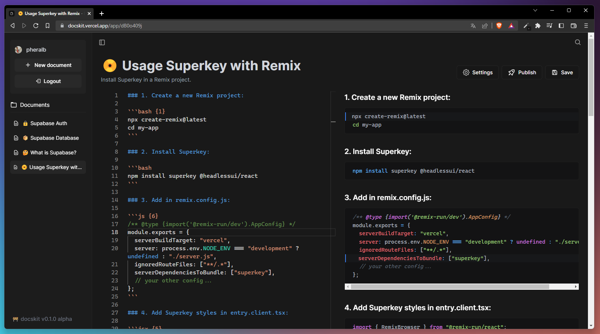Click the horizontal scrollbar right arrow
This screenshot has width=600, height=334.
(576, 287)
